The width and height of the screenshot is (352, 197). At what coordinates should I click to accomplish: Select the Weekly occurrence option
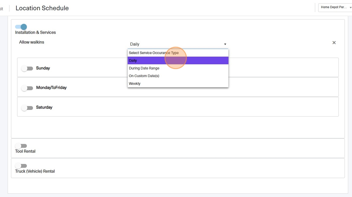tap(135, 84)
